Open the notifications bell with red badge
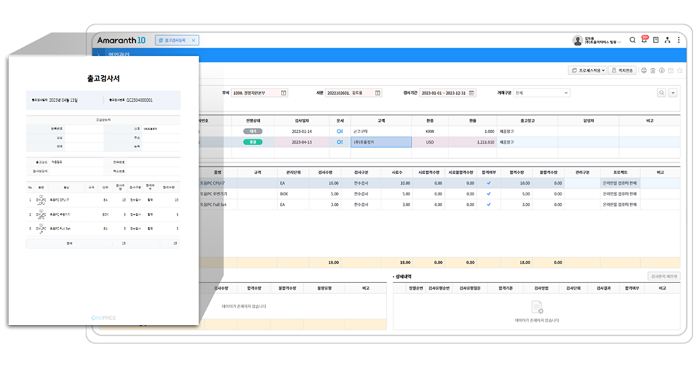Viewport: 696px width, 366px height. 644,40
